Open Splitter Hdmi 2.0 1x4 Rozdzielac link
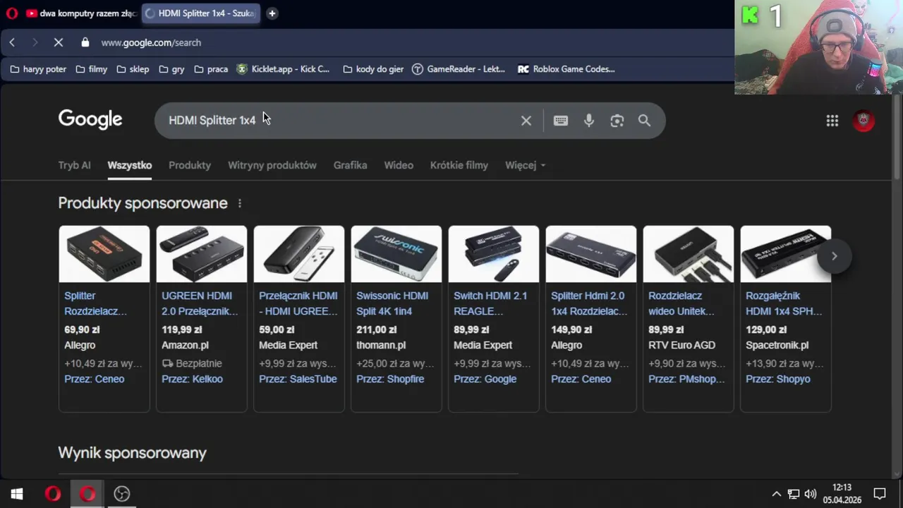The width and height of the screenshot is (903, 508). click(x=589, y=303)
